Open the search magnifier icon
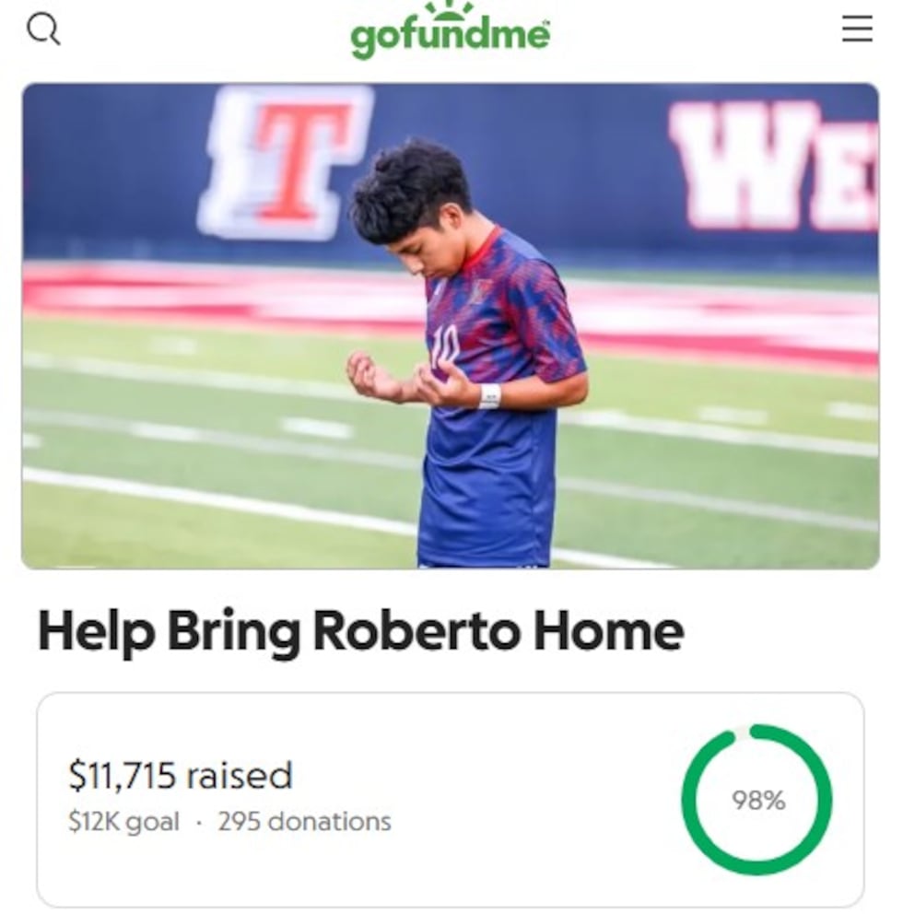 coord(43,30)
